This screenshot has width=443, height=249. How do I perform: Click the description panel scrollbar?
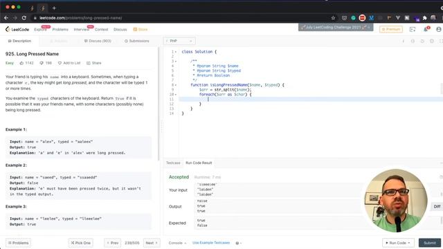pyautogui.click(x=159, y=104)
